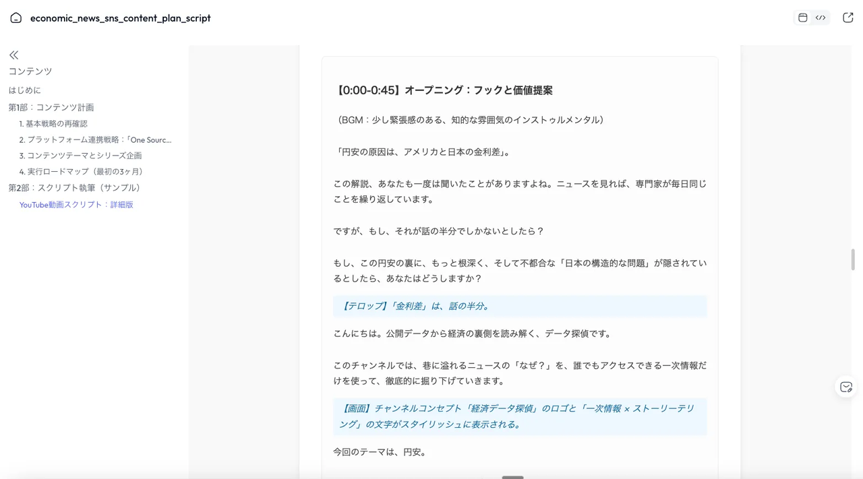Image resolution: width=863 pixels, height=479 pixels.
Task: Click the bottom panel drag handle
Action: pyautogui.click(x=512, y=477)
